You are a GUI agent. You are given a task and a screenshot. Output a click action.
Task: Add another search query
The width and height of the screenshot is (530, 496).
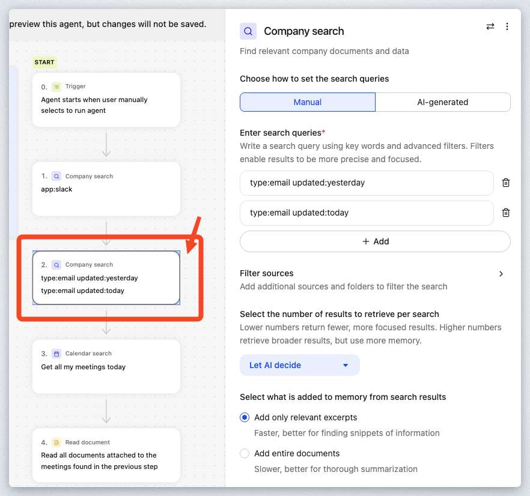(x=375, y=241)
